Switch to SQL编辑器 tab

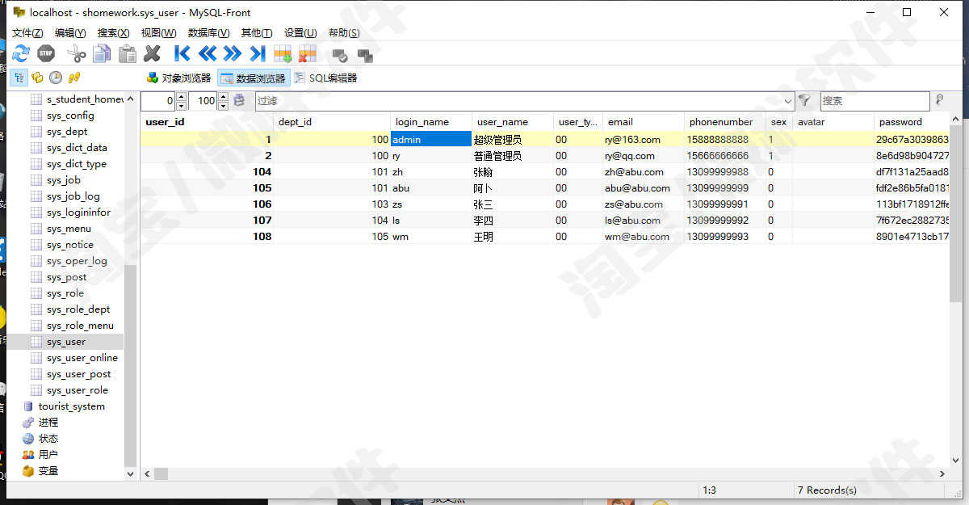(x=325, y=78)
